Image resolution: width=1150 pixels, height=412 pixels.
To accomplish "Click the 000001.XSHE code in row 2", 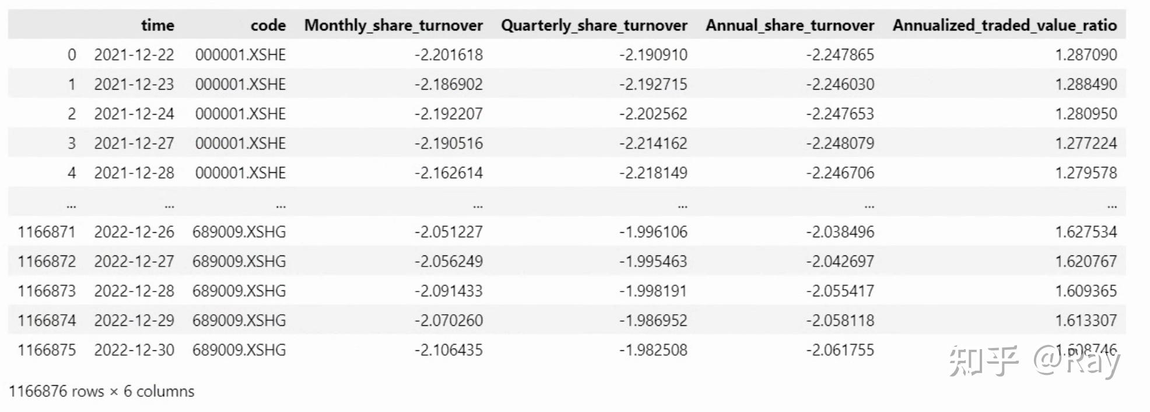I will tap(240, 114).
